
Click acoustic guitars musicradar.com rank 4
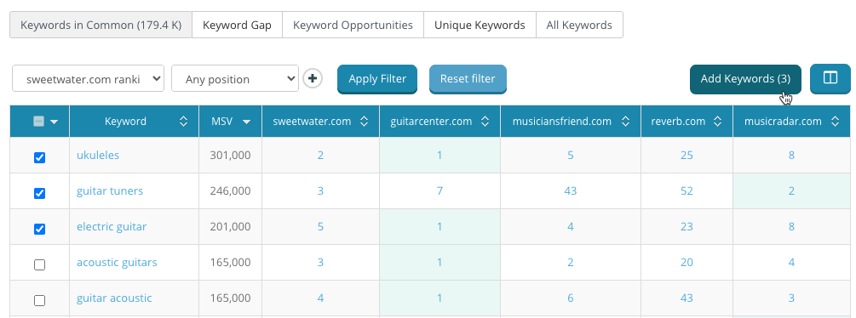click(x=791, y=263)
